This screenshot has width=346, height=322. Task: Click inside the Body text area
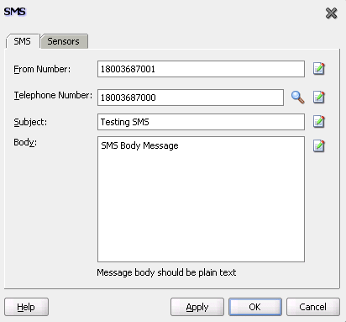tap(201, 199)
